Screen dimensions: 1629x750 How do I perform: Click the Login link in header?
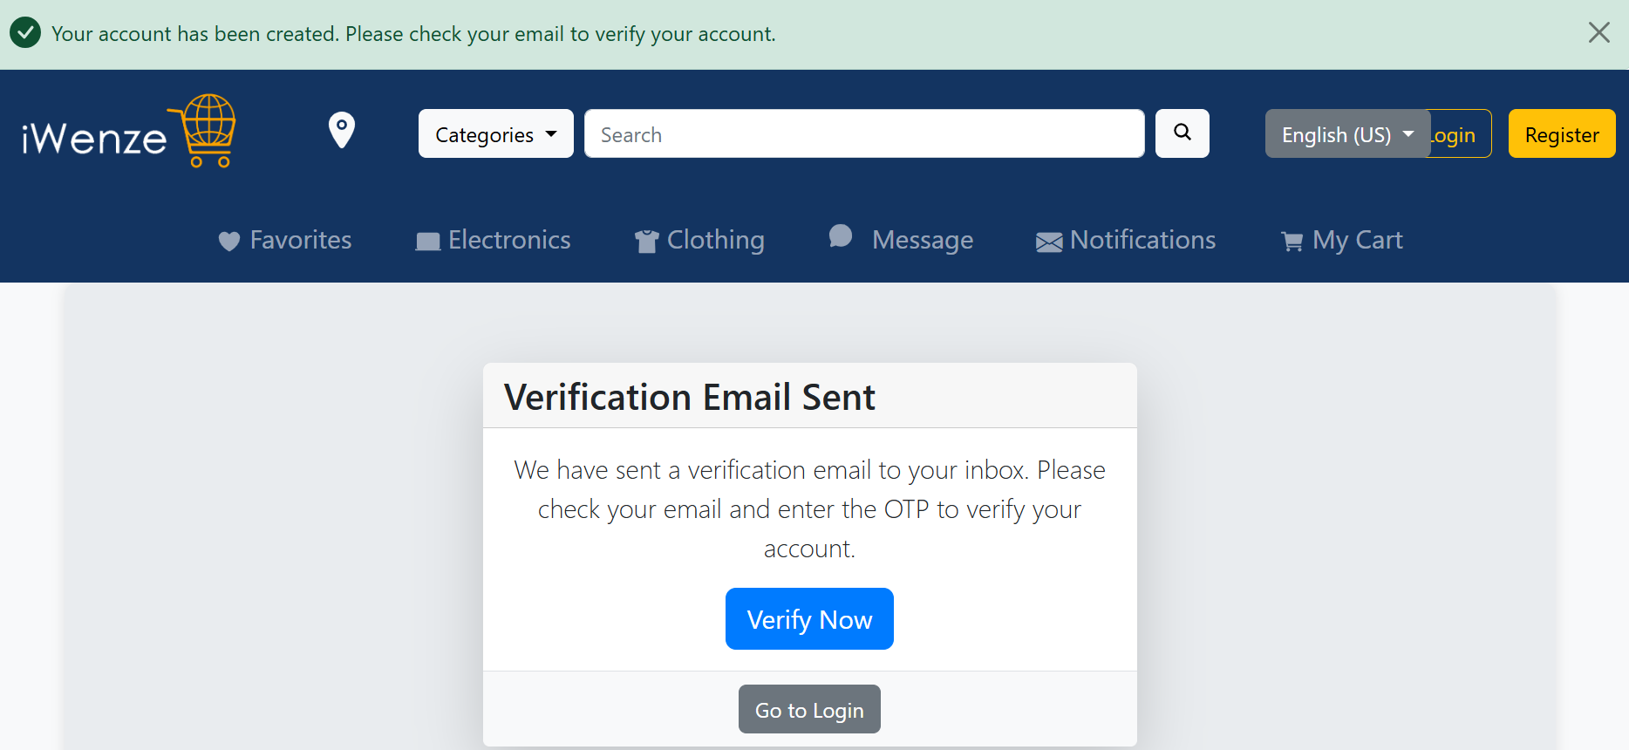click(1461, 135)
